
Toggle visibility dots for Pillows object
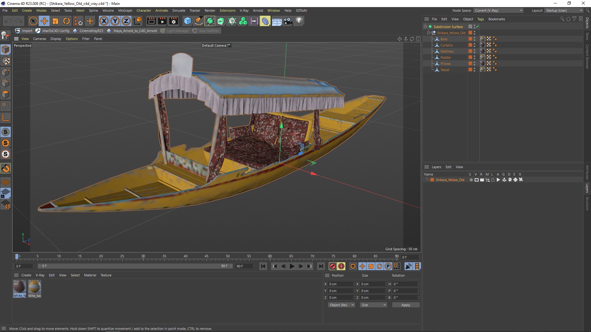pyautogui.click(x=474, y=64)
